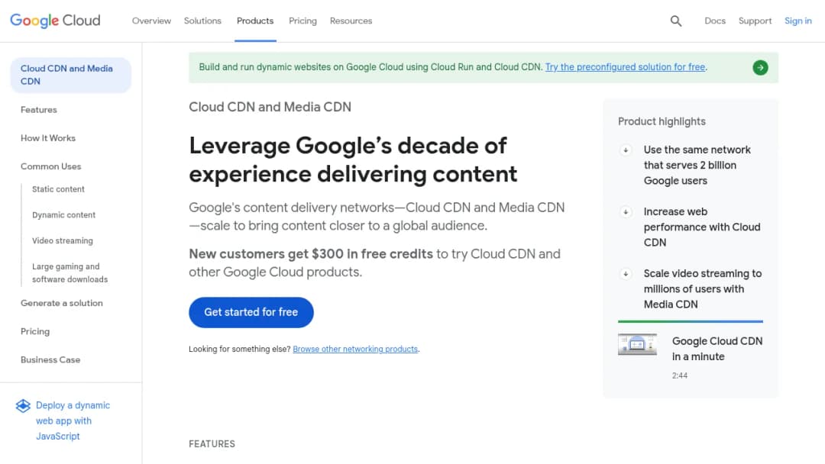825x464 pixels.
Task: Open the search magnifier icon
Action: pyautogui.click(x=675, y=21)
